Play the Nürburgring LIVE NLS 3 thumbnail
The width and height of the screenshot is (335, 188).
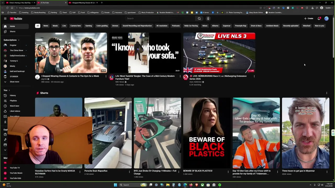pyautogui.click(x=219, y=53)
